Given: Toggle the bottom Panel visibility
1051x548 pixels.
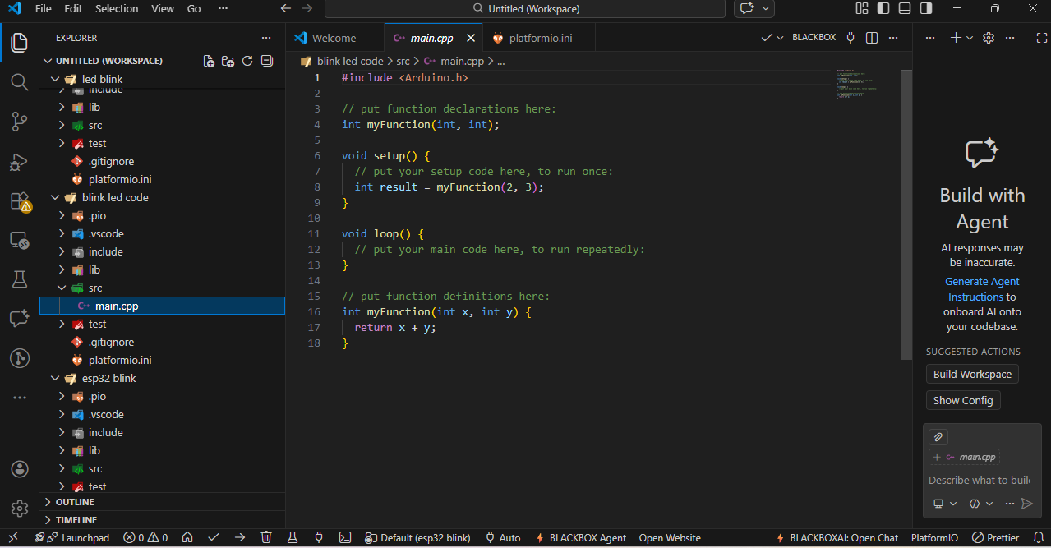Looking at the screenshot, I should [x=905, y=9].
